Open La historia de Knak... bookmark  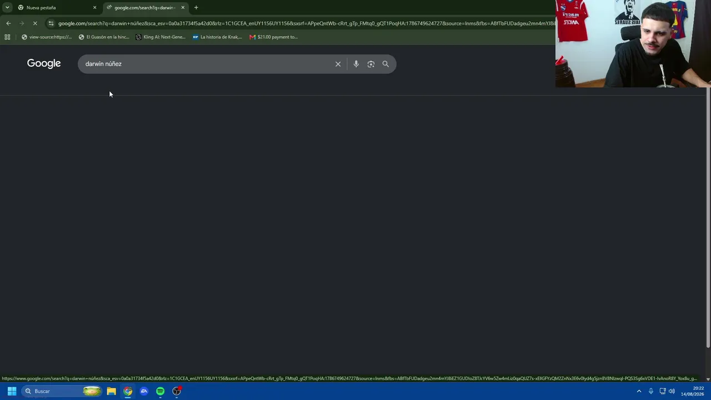click(217, 37)
